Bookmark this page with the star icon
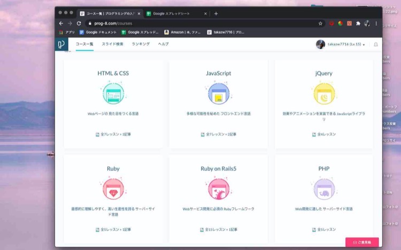 320,24
